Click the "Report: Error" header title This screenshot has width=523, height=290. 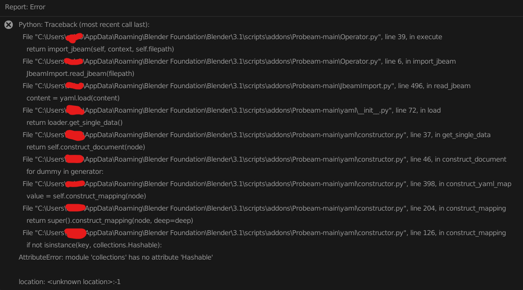click(25, 7)
